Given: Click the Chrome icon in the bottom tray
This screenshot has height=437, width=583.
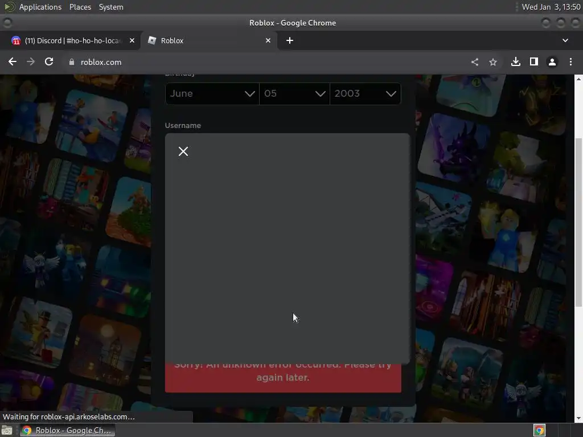Looking at the screenshot, I should click(x=539, y=430).
